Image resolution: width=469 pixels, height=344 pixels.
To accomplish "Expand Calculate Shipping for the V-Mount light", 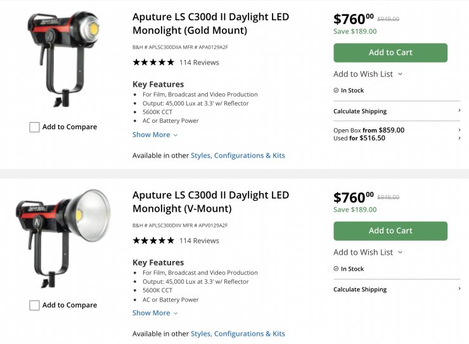I will (x=396, y=290).
